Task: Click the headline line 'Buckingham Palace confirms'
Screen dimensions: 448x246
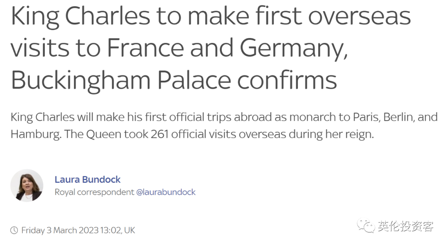Action: [174, 81]
